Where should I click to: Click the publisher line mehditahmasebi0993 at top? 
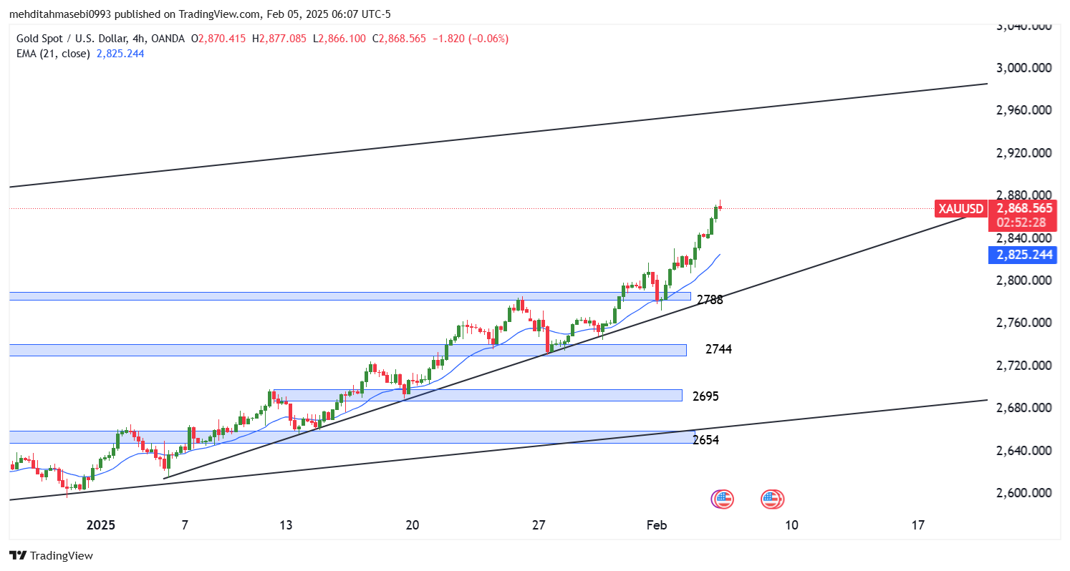point(200,14)
